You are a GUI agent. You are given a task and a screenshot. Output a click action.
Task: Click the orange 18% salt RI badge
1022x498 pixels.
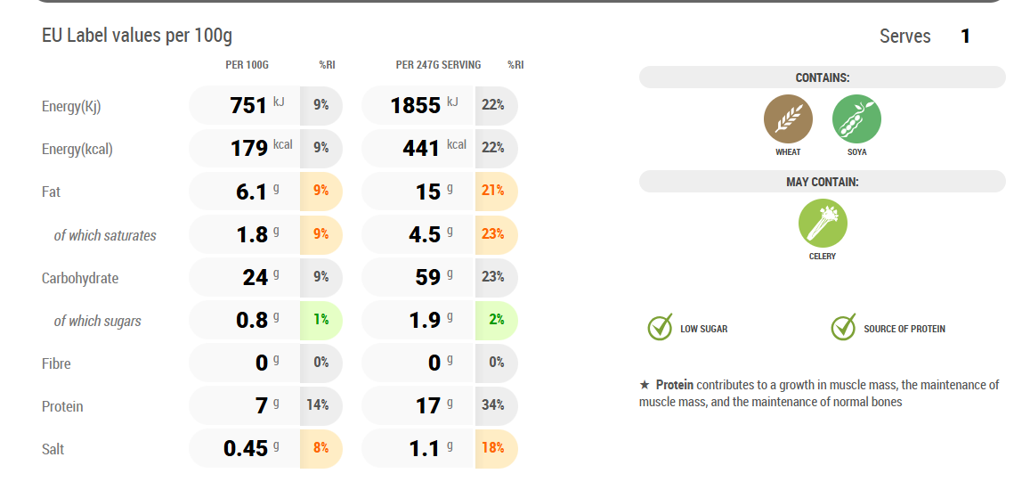pos(493,447)
